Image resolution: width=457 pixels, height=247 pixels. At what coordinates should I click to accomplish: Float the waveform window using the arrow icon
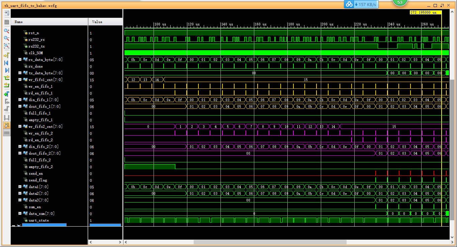point(442,6)
